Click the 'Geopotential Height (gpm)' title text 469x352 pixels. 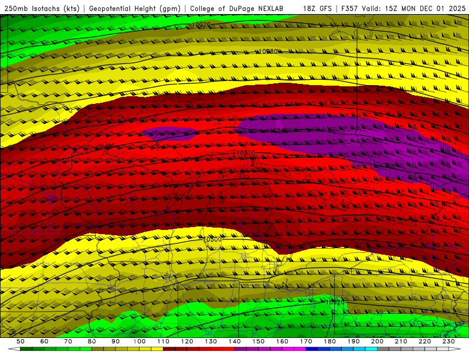coord(135,9)
